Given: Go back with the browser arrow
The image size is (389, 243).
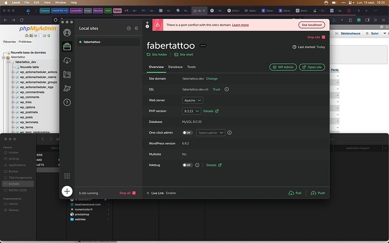Looking at the screenshot, I should pyautogui.click(x=6, y=20).
